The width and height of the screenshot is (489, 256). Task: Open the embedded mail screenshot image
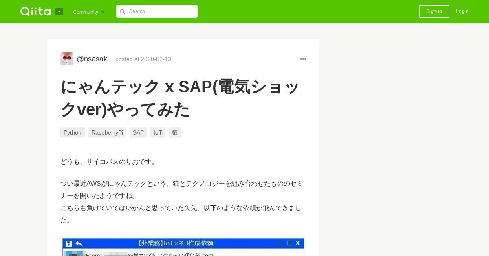click(x=183, y=247)
